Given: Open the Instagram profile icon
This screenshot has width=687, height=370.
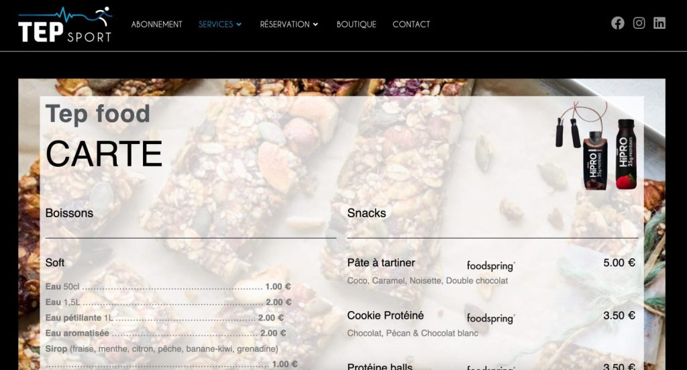Looking at the screenshot, I should click(x=639, y=23).
